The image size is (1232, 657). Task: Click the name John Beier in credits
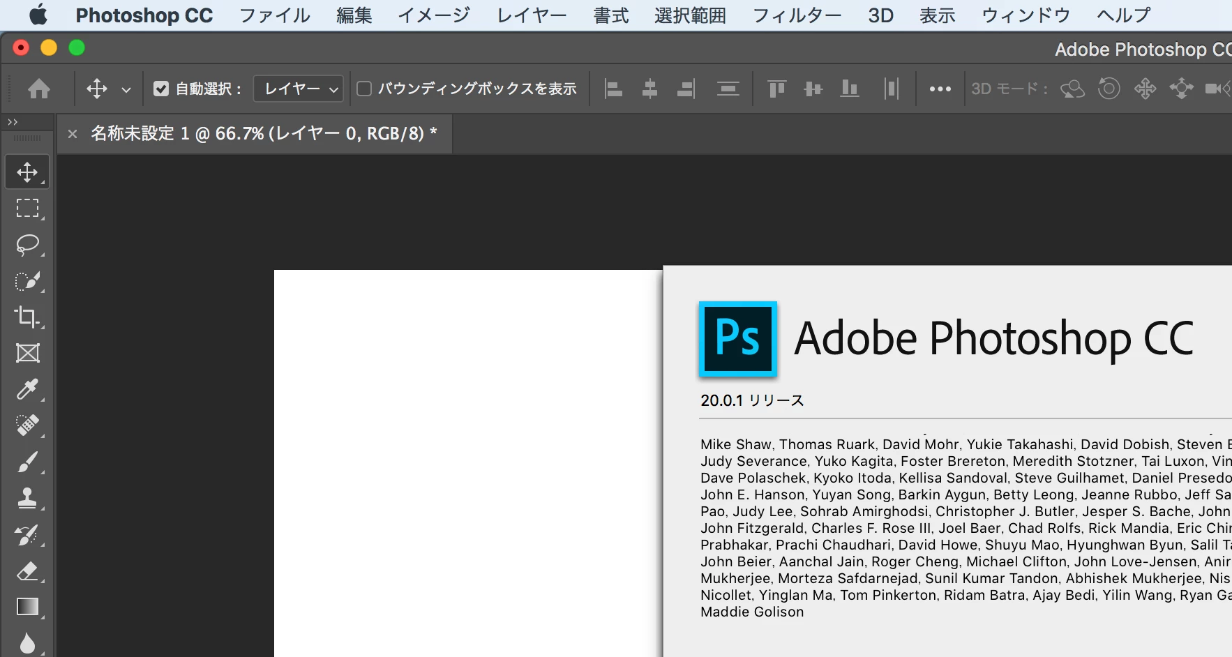(736, 561)
